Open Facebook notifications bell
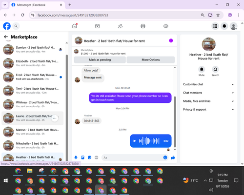Image resolution: width=244 pixels, height=195 pixels. click(x=224, y=26)
